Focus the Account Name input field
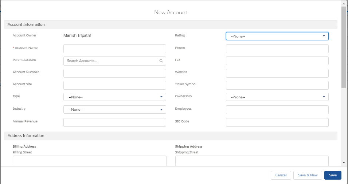This screenshot has height=184, width=348. [x=114, y=49]
